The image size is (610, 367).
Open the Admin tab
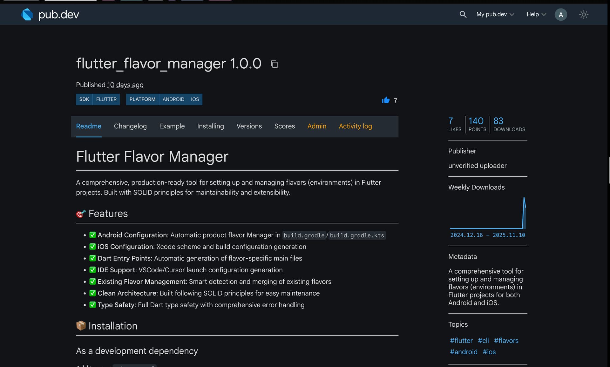point(316,126)
